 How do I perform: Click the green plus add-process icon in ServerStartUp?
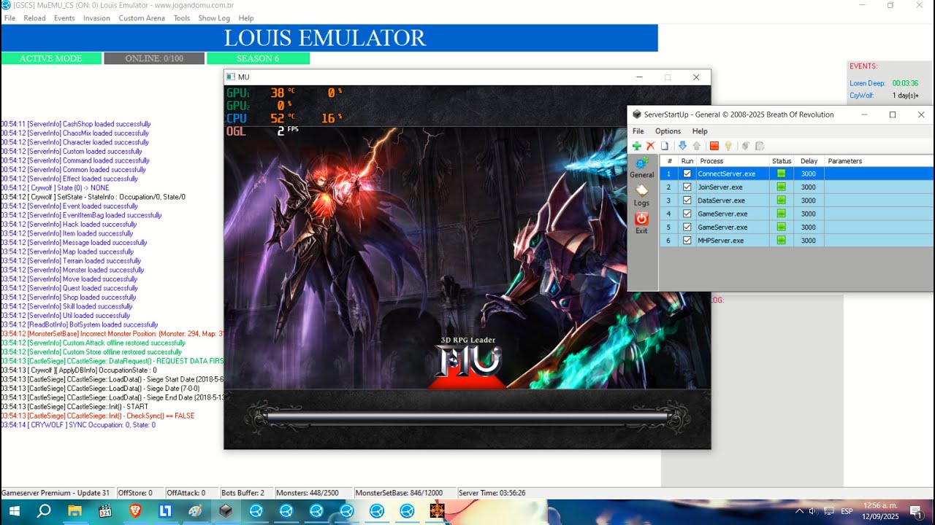pyautogui.click(x=637, y=146)
